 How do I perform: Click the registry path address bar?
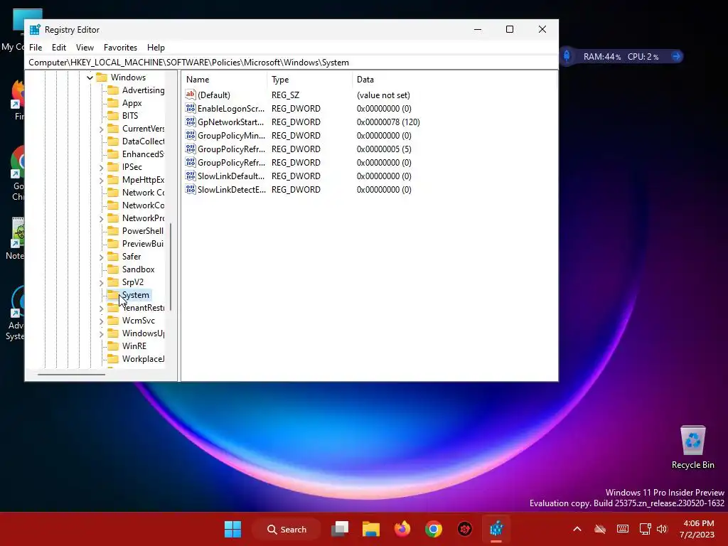(291, 63)
